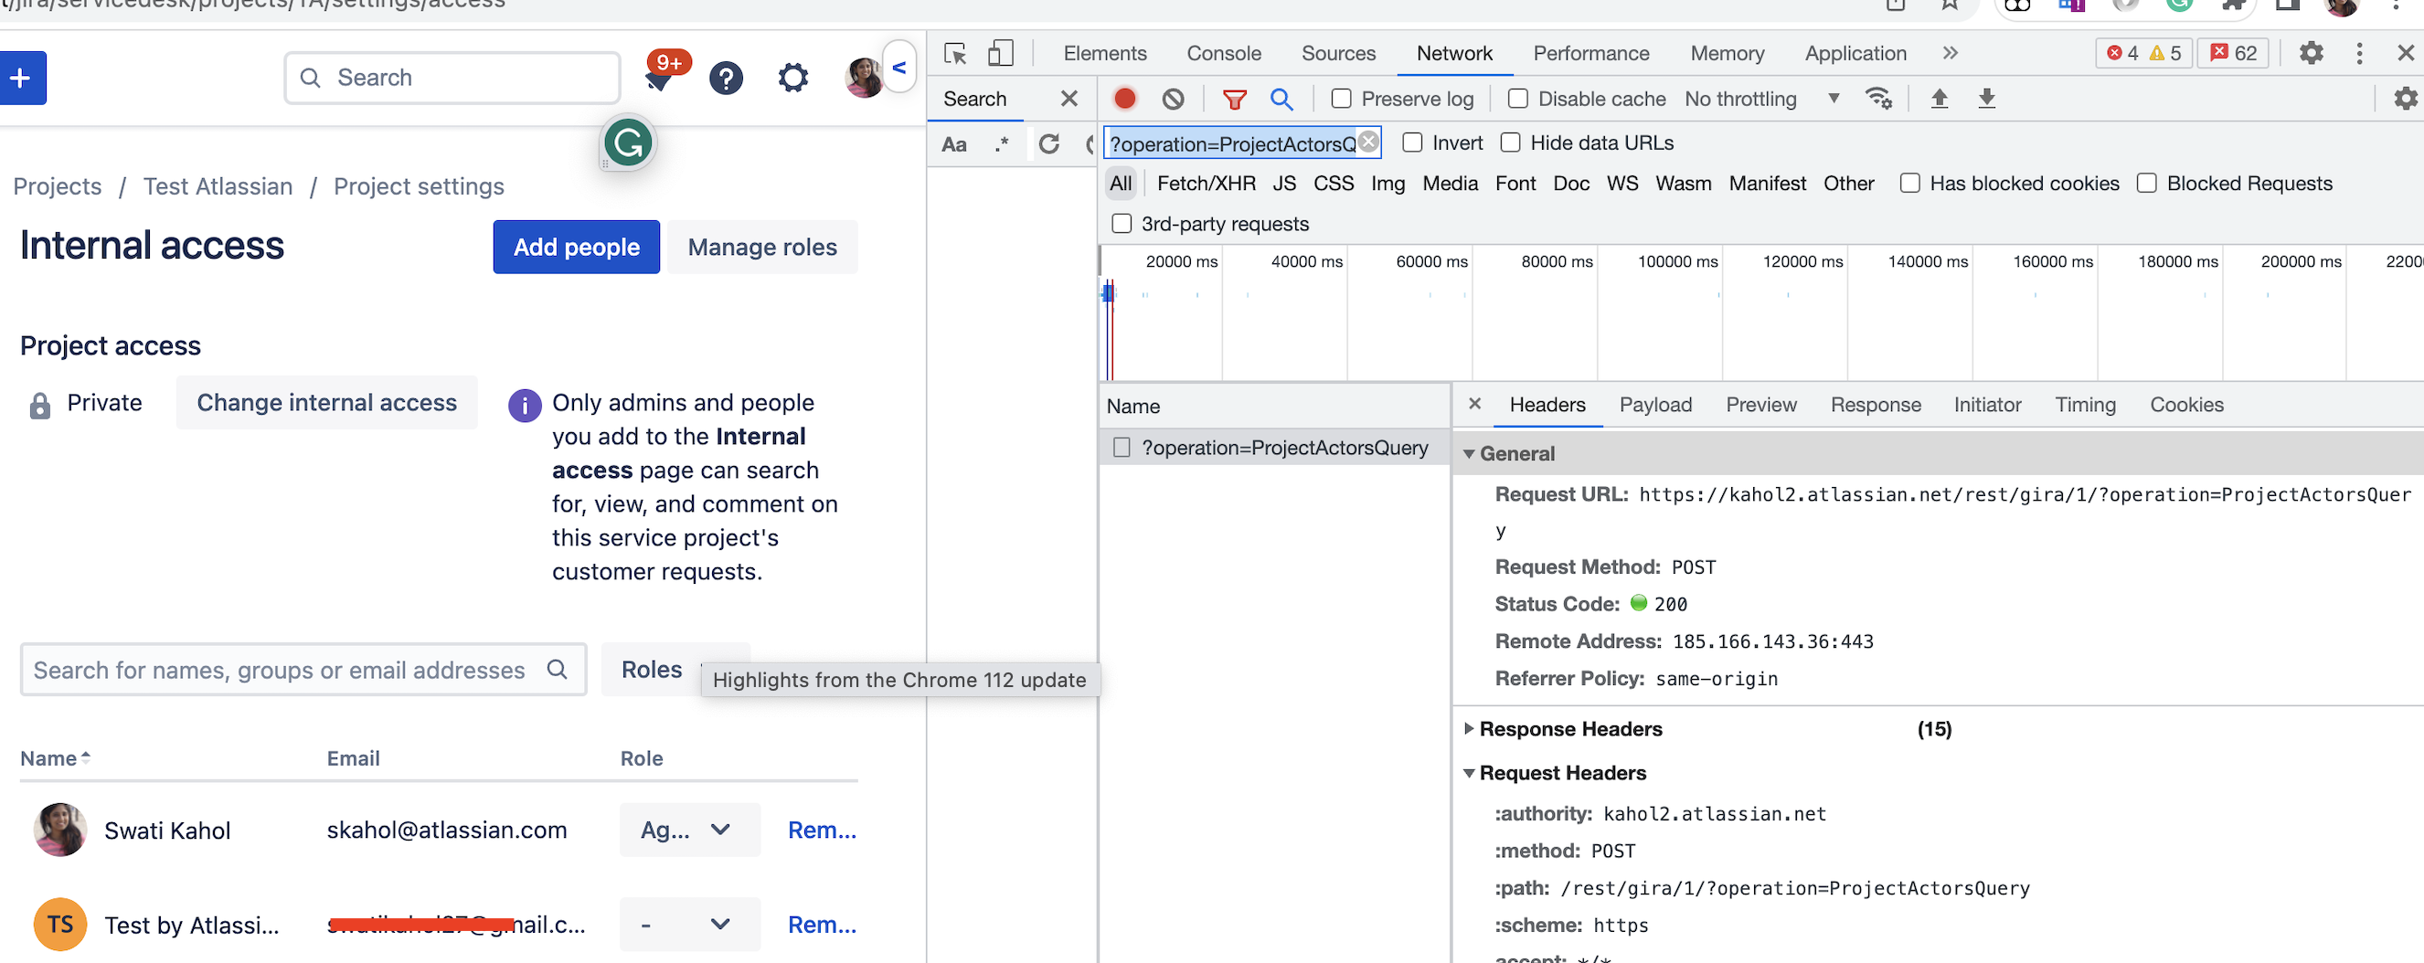
Task: Check 3rd-party requests checkbox
Action: click(x=1122, y=224)
